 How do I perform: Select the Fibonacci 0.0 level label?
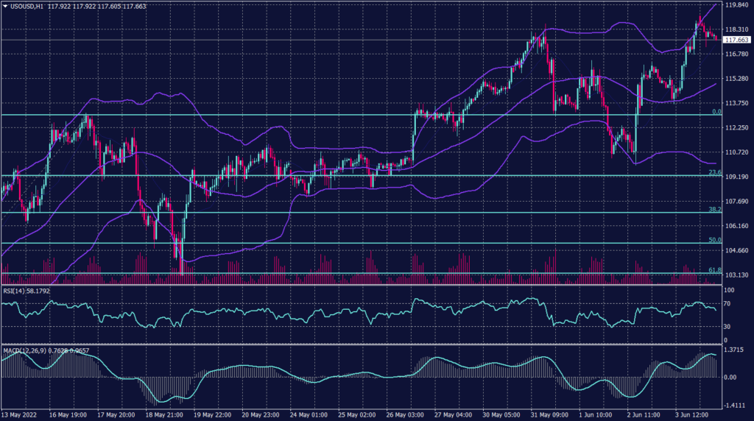coord(715,112)
